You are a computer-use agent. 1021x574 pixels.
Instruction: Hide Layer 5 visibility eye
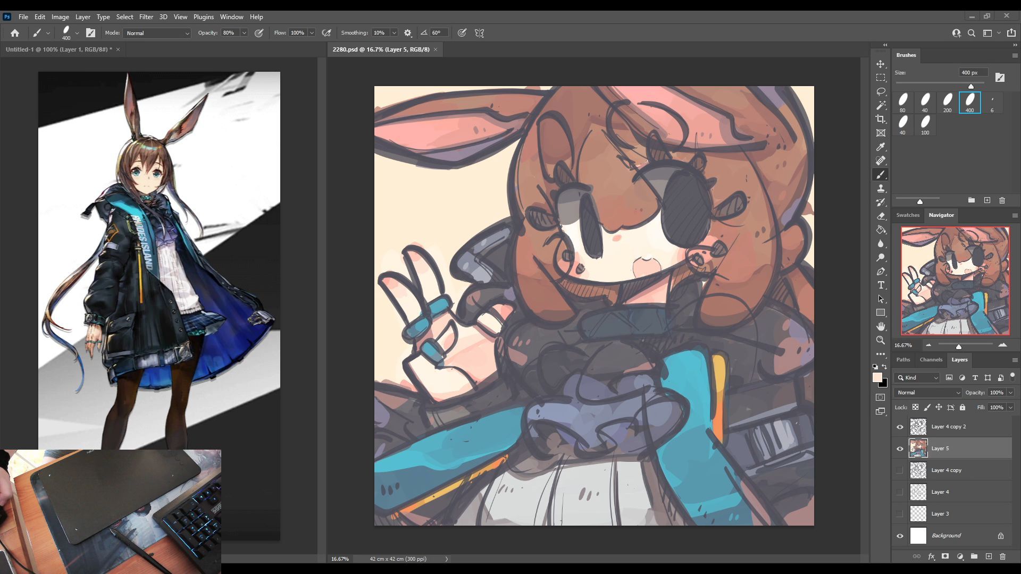(x=900, y=449)
